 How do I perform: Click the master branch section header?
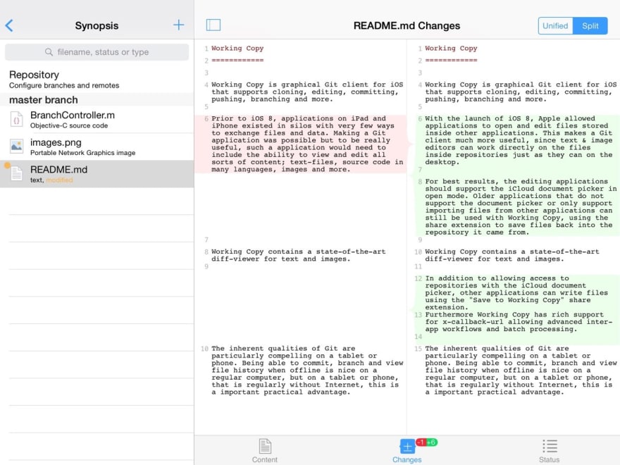click(97, 99)
